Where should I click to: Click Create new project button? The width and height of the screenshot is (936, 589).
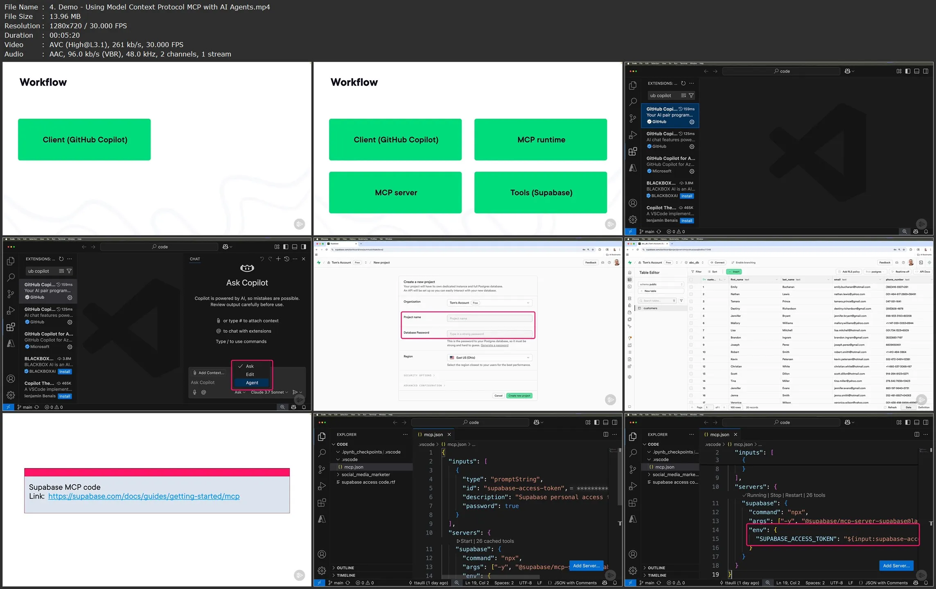(x=519, y=396)
